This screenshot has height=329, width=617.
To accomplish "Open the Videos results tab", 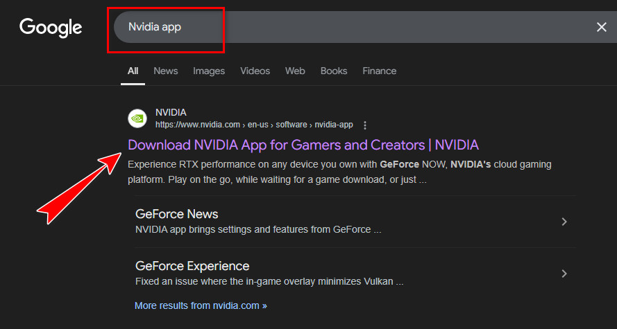I will point(255,71).
